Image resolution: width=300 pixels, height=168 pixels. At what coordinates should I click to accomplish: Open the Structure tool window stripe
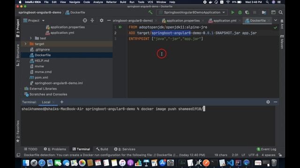pos(18,55)
